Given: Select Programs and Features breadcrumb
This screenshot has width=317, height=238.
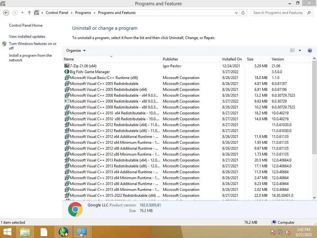Looking at the screenshot, I should point(117,12).
